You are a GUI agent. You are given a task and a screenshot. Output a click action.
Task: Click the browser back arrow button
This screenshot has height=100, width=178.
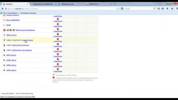point(3,9)
